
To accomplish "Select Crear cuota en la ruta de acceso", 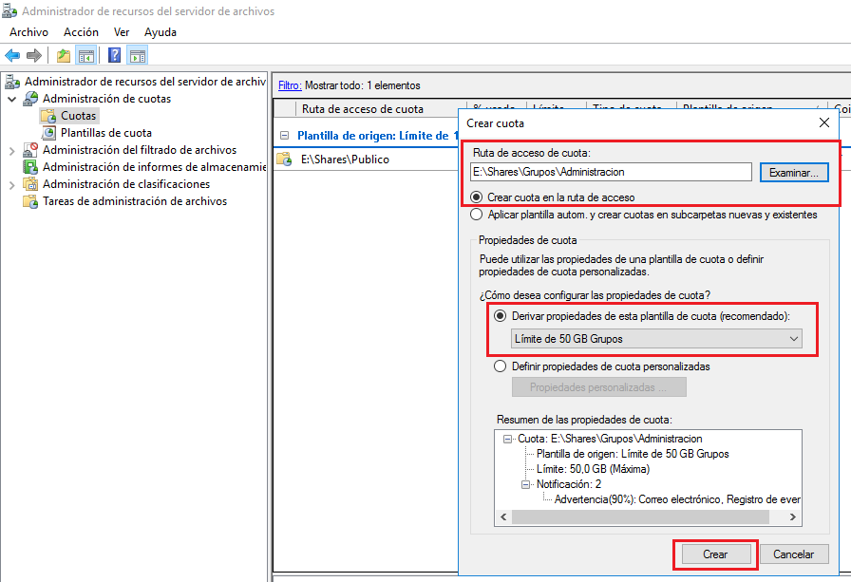I will (x=477, y=197).
